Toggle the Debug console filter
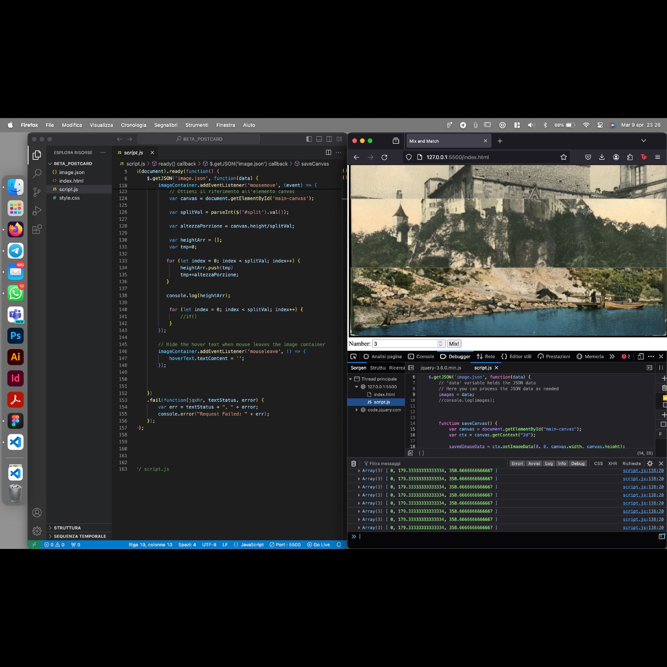Viewport: 667px width, 667px height. pyautogui.click(x=578, y=464)
